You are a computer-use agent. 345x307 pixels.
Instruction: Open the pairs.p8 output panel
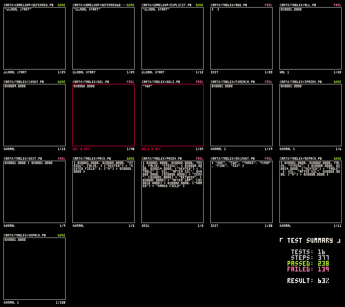click(172, 192)
